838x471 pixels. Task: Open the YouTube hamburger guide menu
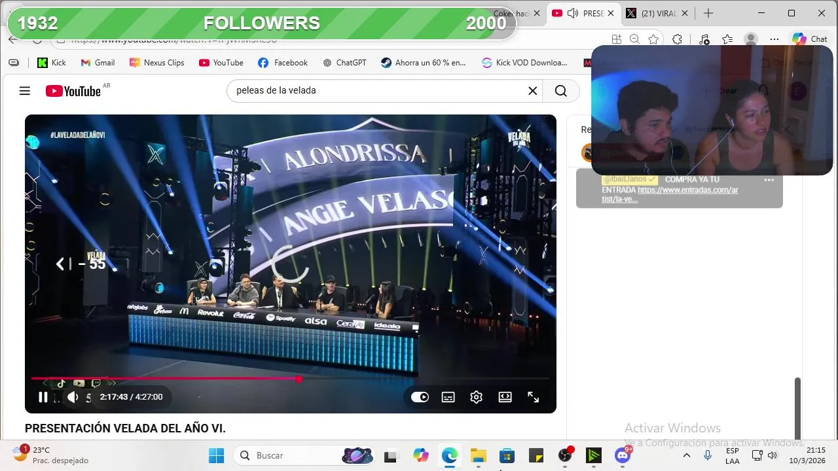(x=25, y=91)
